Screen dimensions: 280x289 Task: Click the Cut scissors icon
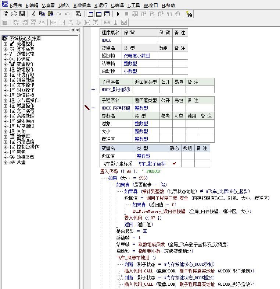click(33, 14)
